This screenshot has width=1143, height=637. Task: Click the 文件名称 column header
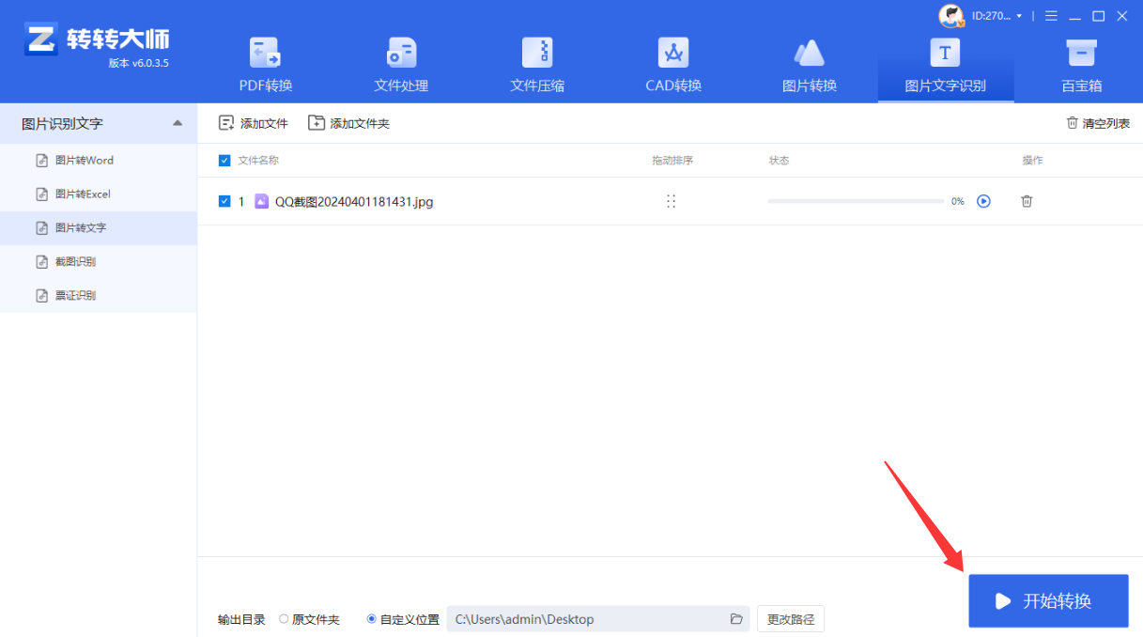pos(258,161)
